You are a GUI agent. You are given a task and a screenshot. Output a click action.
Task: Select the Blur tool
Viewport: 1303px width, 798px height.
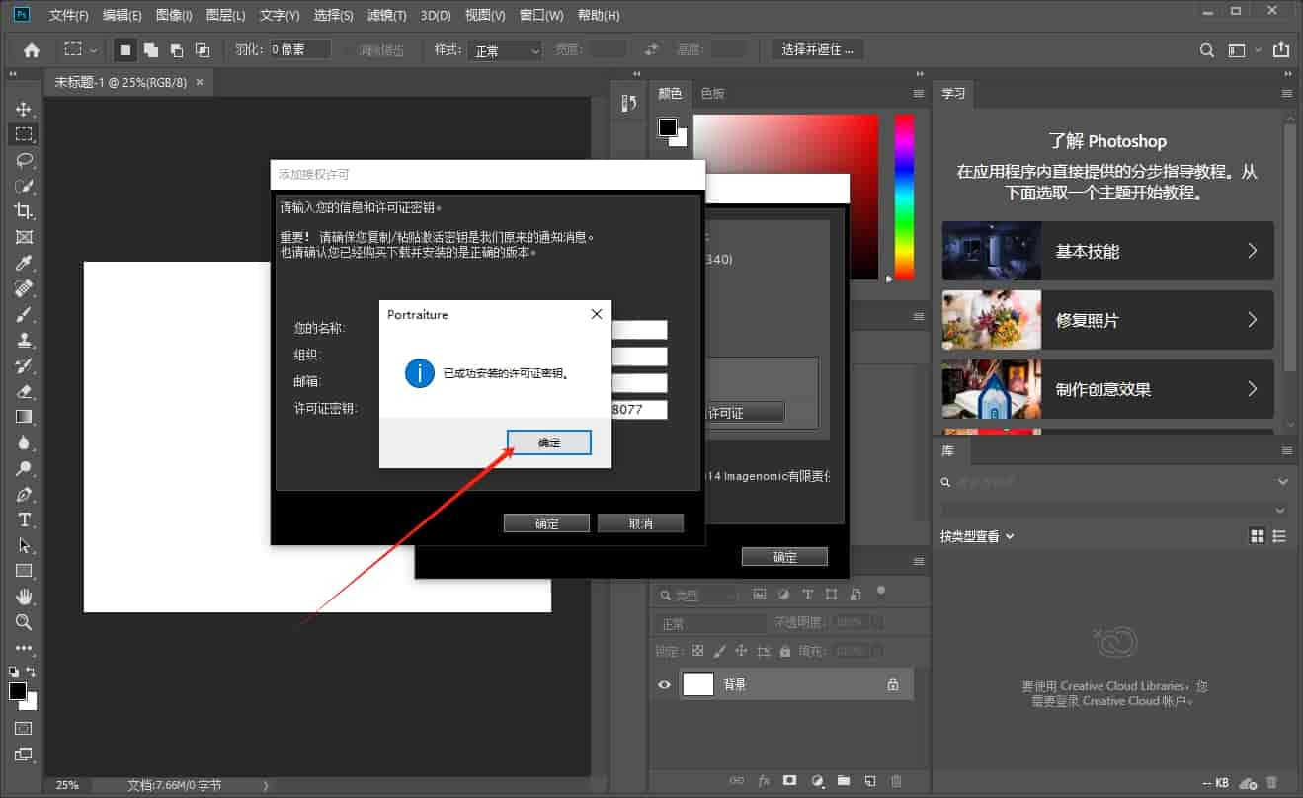(x=24, y=442)
